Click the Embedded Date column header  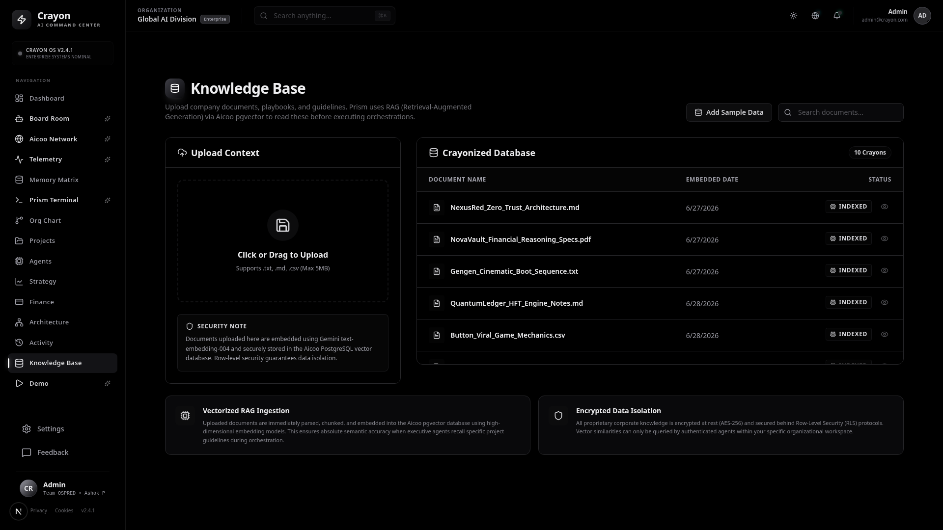point(712,180)
